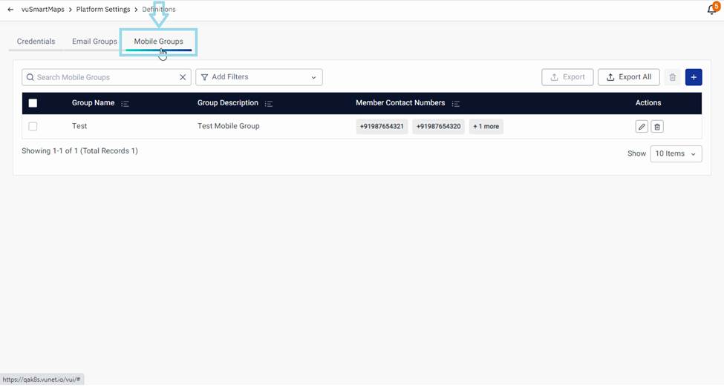Tick the checkbox for Test row
The width and height of the screenshot is (724, 387).
(x=33, y=127)
